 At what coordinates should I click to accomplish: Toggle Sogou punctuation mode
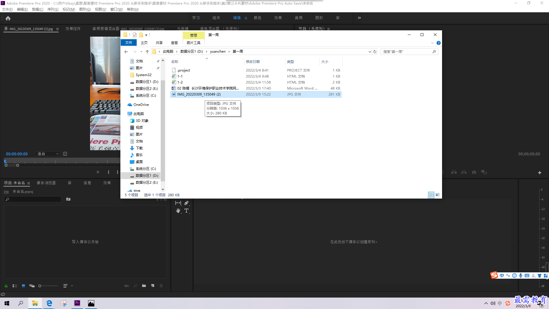pyautogui.click(x=508, y=276)
